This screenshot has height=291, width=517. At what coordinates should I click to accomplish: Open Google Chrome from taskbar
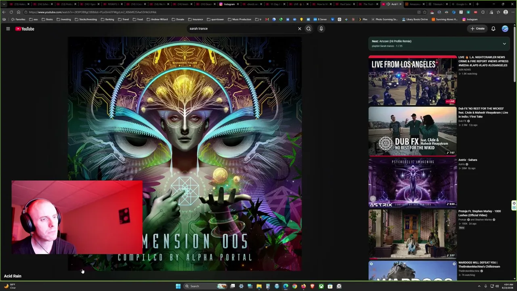coord(294,286)
